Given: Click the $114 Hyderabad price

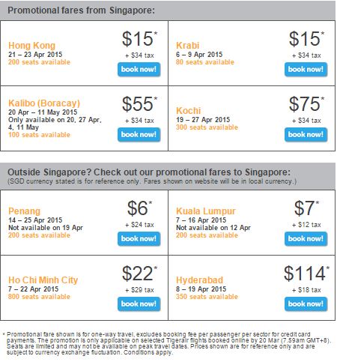Looking at the screenshot, I should (x=306, y=274).
